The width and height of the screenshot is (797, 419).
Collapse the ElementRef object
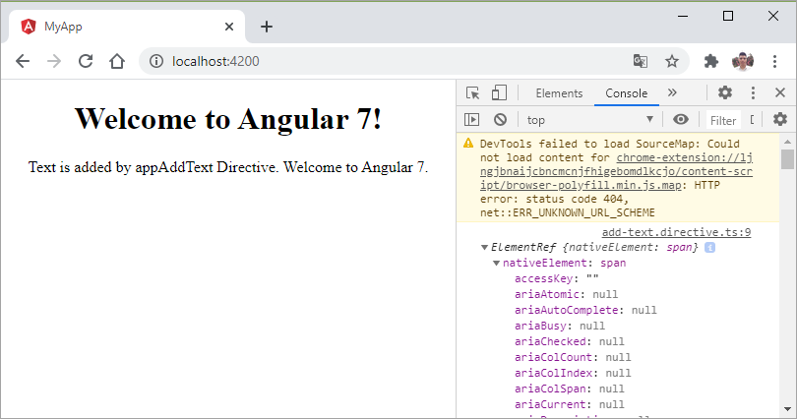484,247
